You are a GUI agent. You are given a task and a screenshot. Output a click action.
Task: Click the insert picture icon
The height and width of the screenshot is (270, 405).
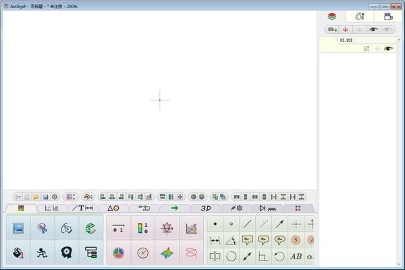[18, 228]
